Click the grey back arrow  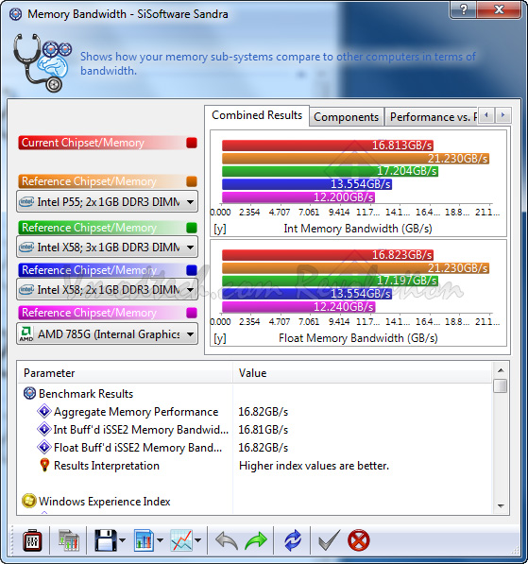click(x=227, y=540)
